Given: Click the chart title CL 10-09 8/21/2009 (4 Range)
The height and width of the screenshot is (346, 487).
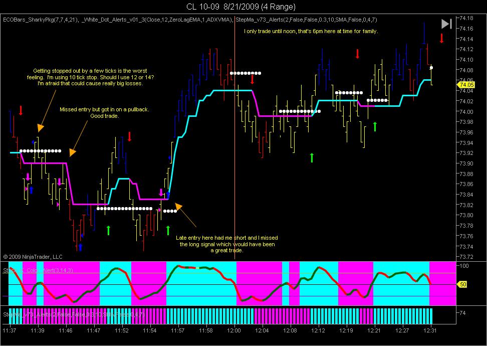Looking at the screenshot, I should (240, 6).
